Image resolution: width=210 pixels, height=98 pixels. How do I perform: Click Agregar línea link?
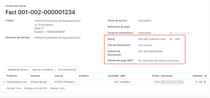pos(14,88)
